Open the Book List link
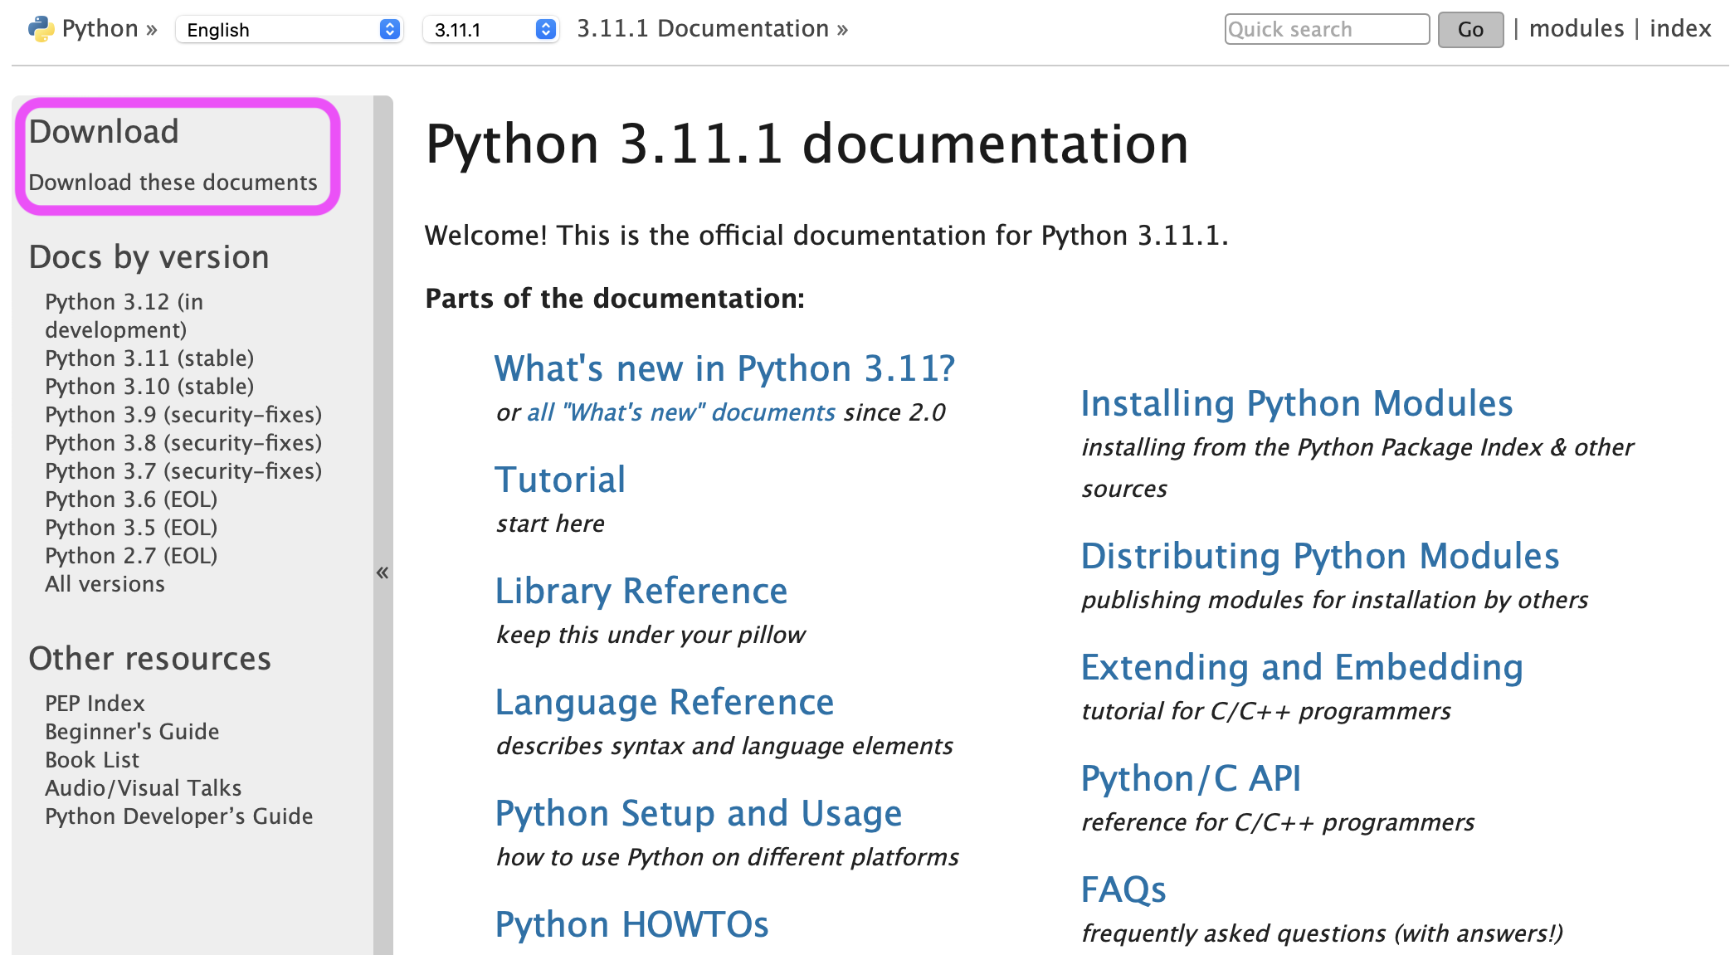 [92, 760]
